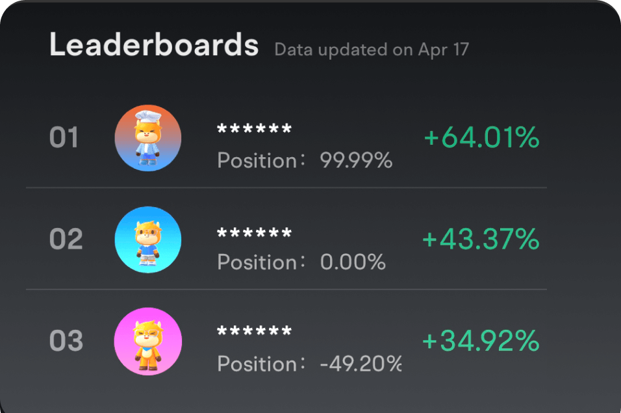Viewport: 621px width, 413px height.
Task: Click the +43.37% gain percentage
Action: pos(480,240)
